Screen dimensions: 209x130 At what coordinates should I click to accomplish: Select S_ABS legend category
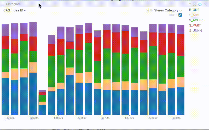194,15
